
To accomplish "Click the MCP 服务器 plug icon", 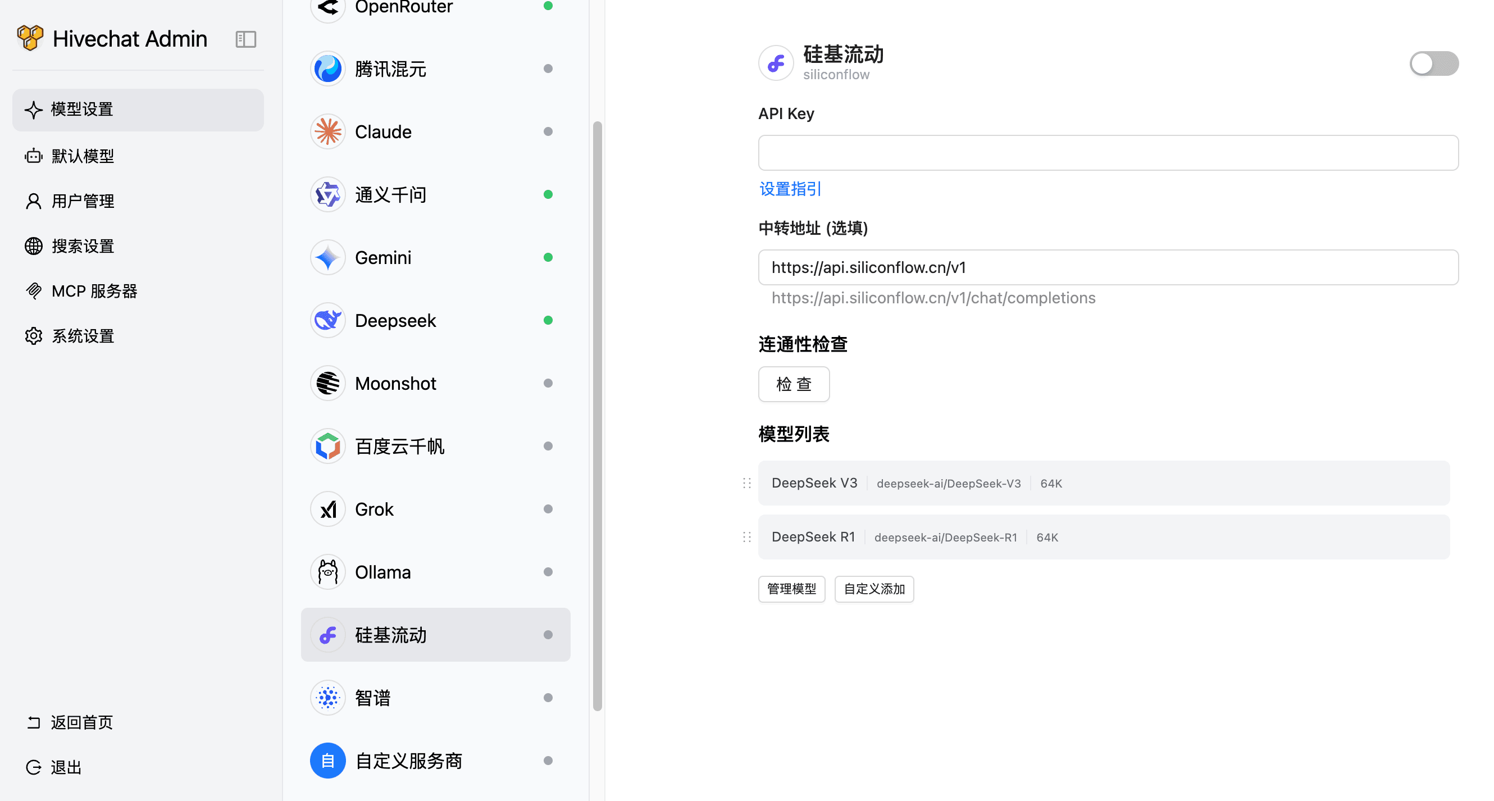I will click(34, 291).
